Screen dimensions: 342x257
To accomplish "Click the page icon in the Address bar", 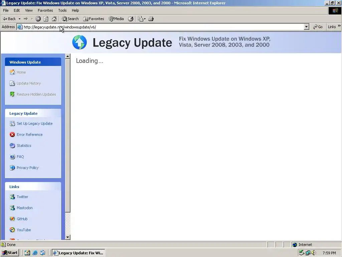I will tap(20, 27).
